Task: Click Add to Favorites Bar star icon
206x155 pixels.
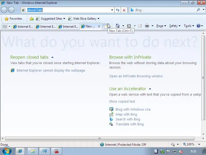Action: coord(31,19)
